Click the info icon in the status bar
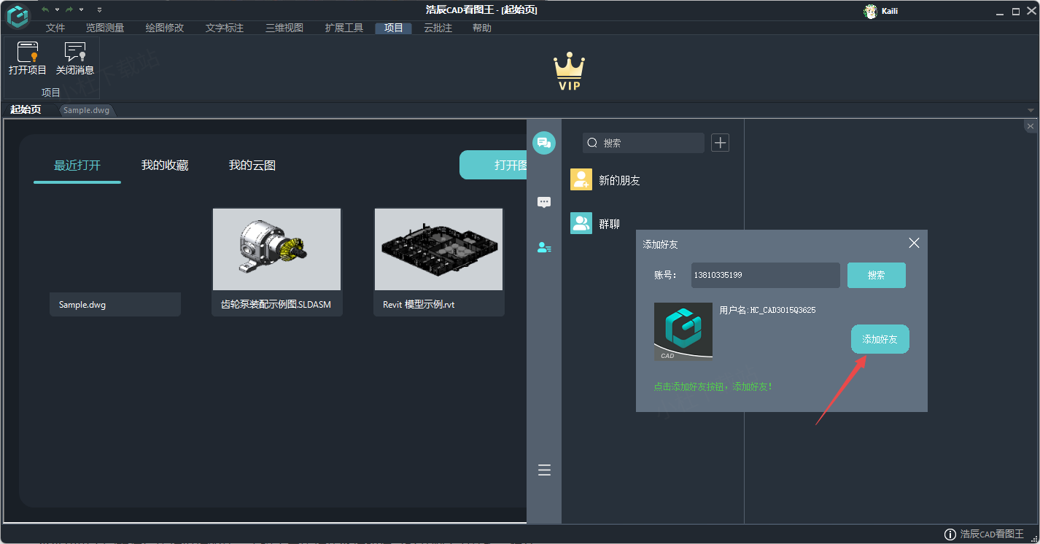The width and height of the screenshot is (1040, 544). point(950,535)
